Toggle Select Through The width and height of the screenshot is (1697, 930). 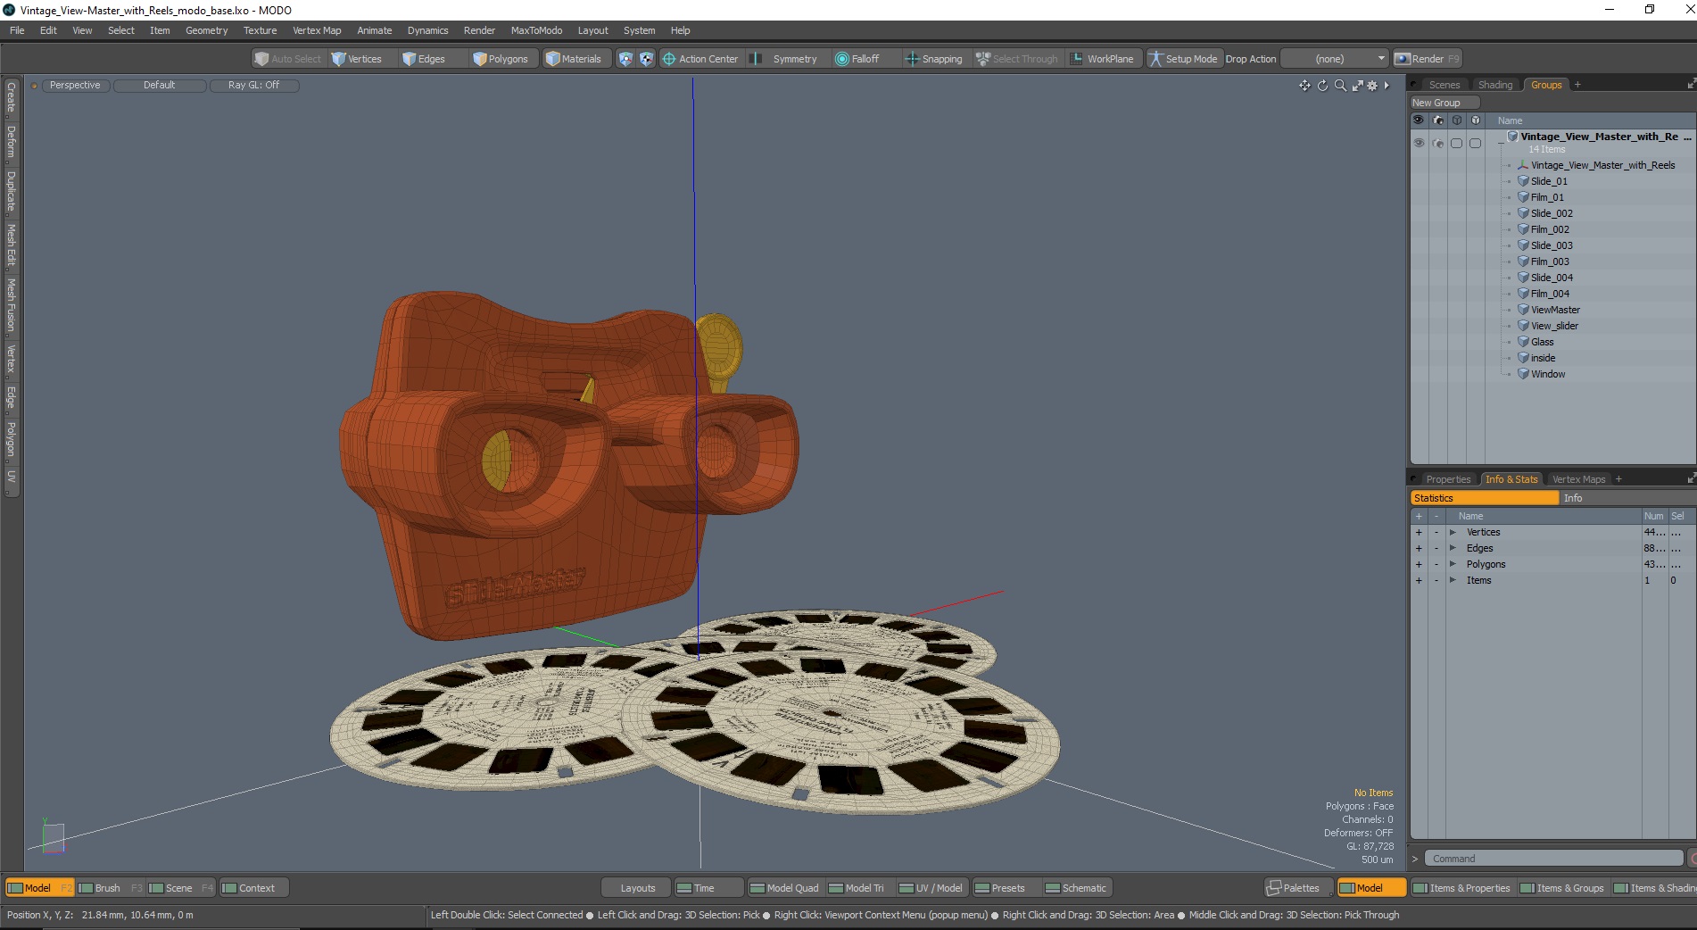(x=1016, y=59)
